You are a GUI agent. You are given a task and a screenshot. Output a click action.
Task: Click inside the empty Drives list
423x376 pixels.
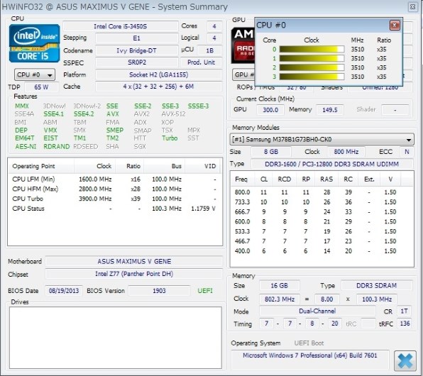coord(116,338)
